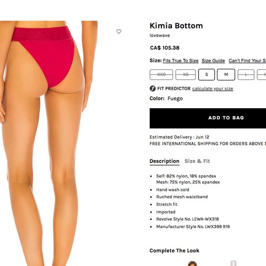Click the Add To Bag button

208,118
